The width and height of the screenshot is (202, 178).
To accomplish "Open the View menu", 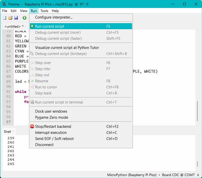I will [x=24, y=11].
